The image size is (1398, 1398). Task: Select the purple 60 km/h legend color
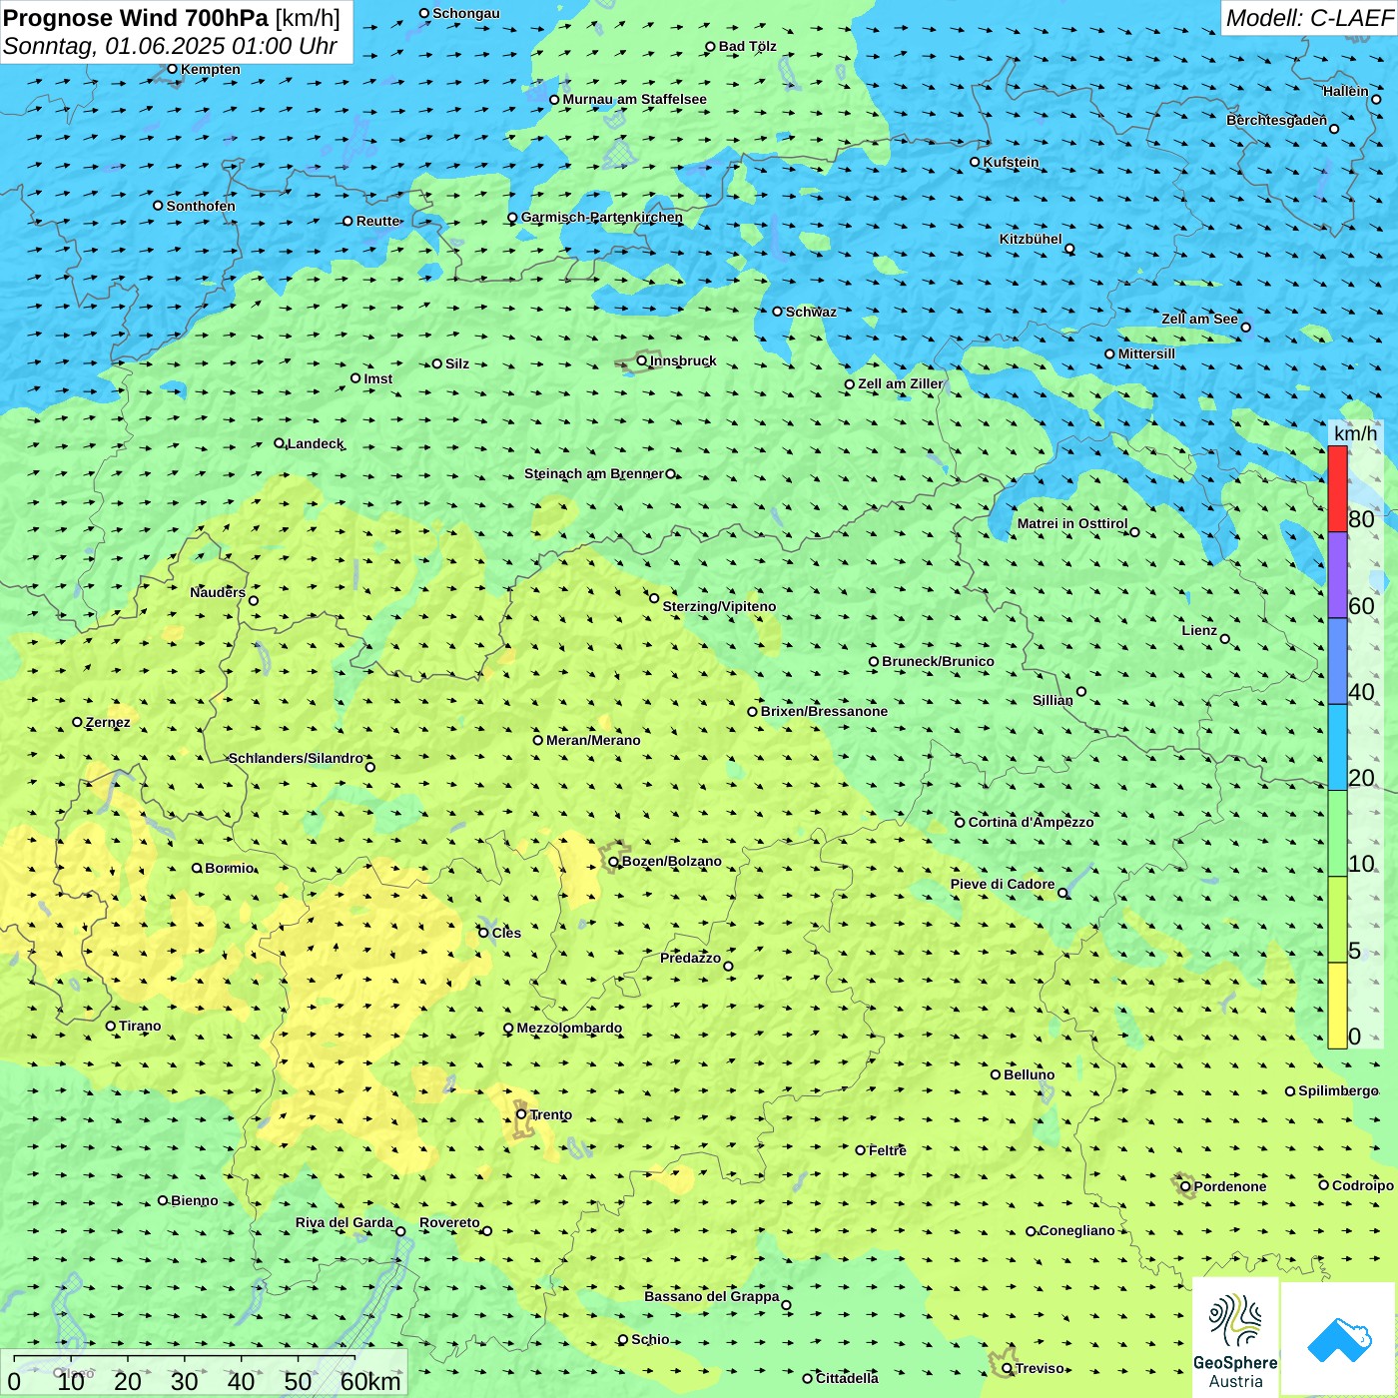(1337, 575)
